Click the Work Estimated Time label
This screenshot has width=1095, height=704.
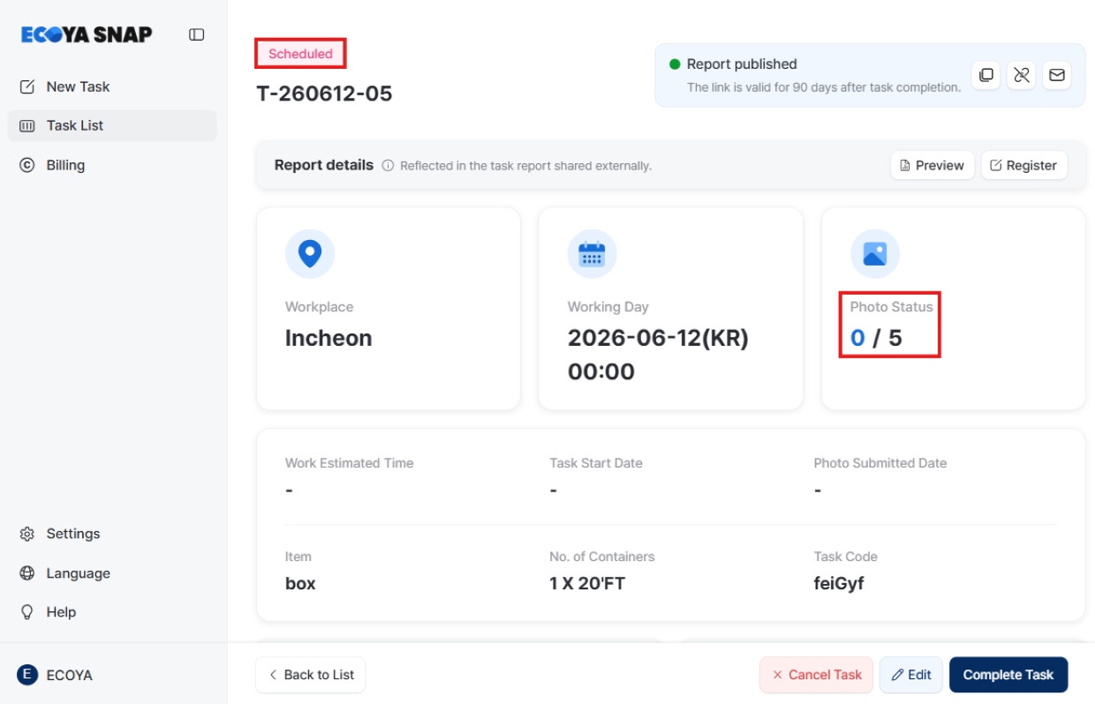point(350,463)
